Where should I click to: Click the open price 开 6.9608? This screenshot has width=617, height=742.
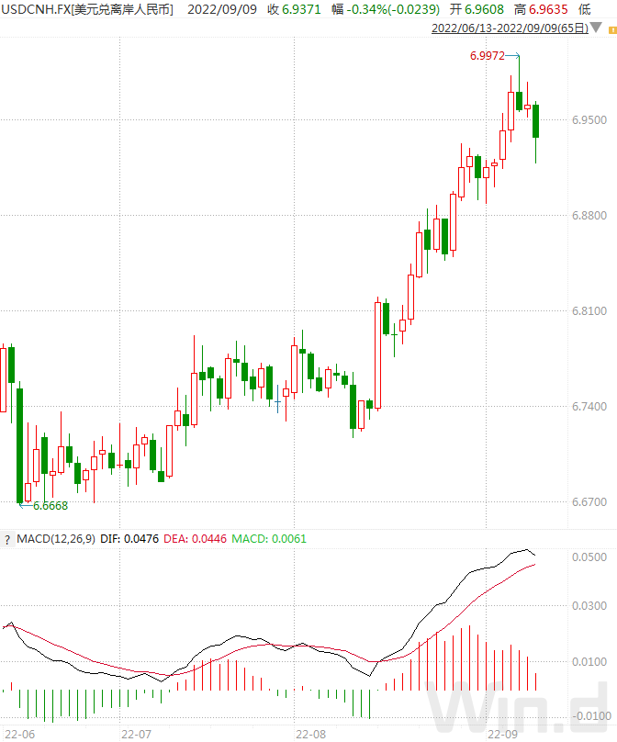click(x=477, y=9)
